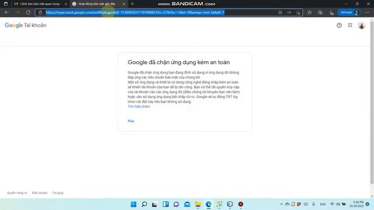Open the clock showing 5:38 PM
The width and height of the screenshot is (374, 210).
pyautogui.click(x=356, y=204)
